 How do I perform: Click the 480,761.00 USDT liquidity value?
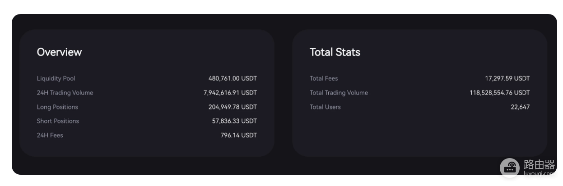233,78
